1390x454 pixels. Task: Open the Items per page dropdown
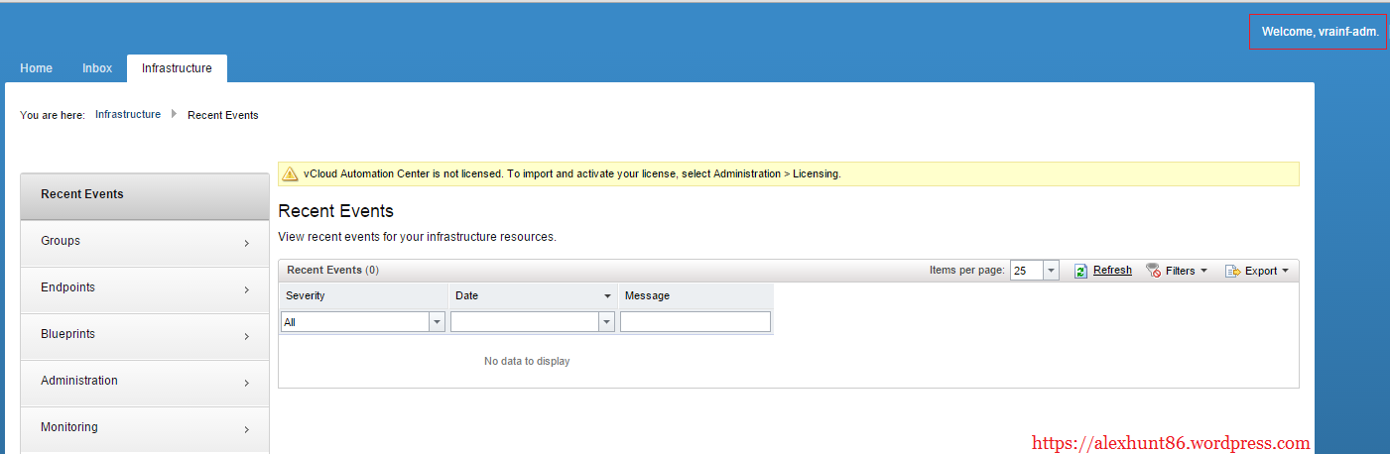tap(1051, 271)
